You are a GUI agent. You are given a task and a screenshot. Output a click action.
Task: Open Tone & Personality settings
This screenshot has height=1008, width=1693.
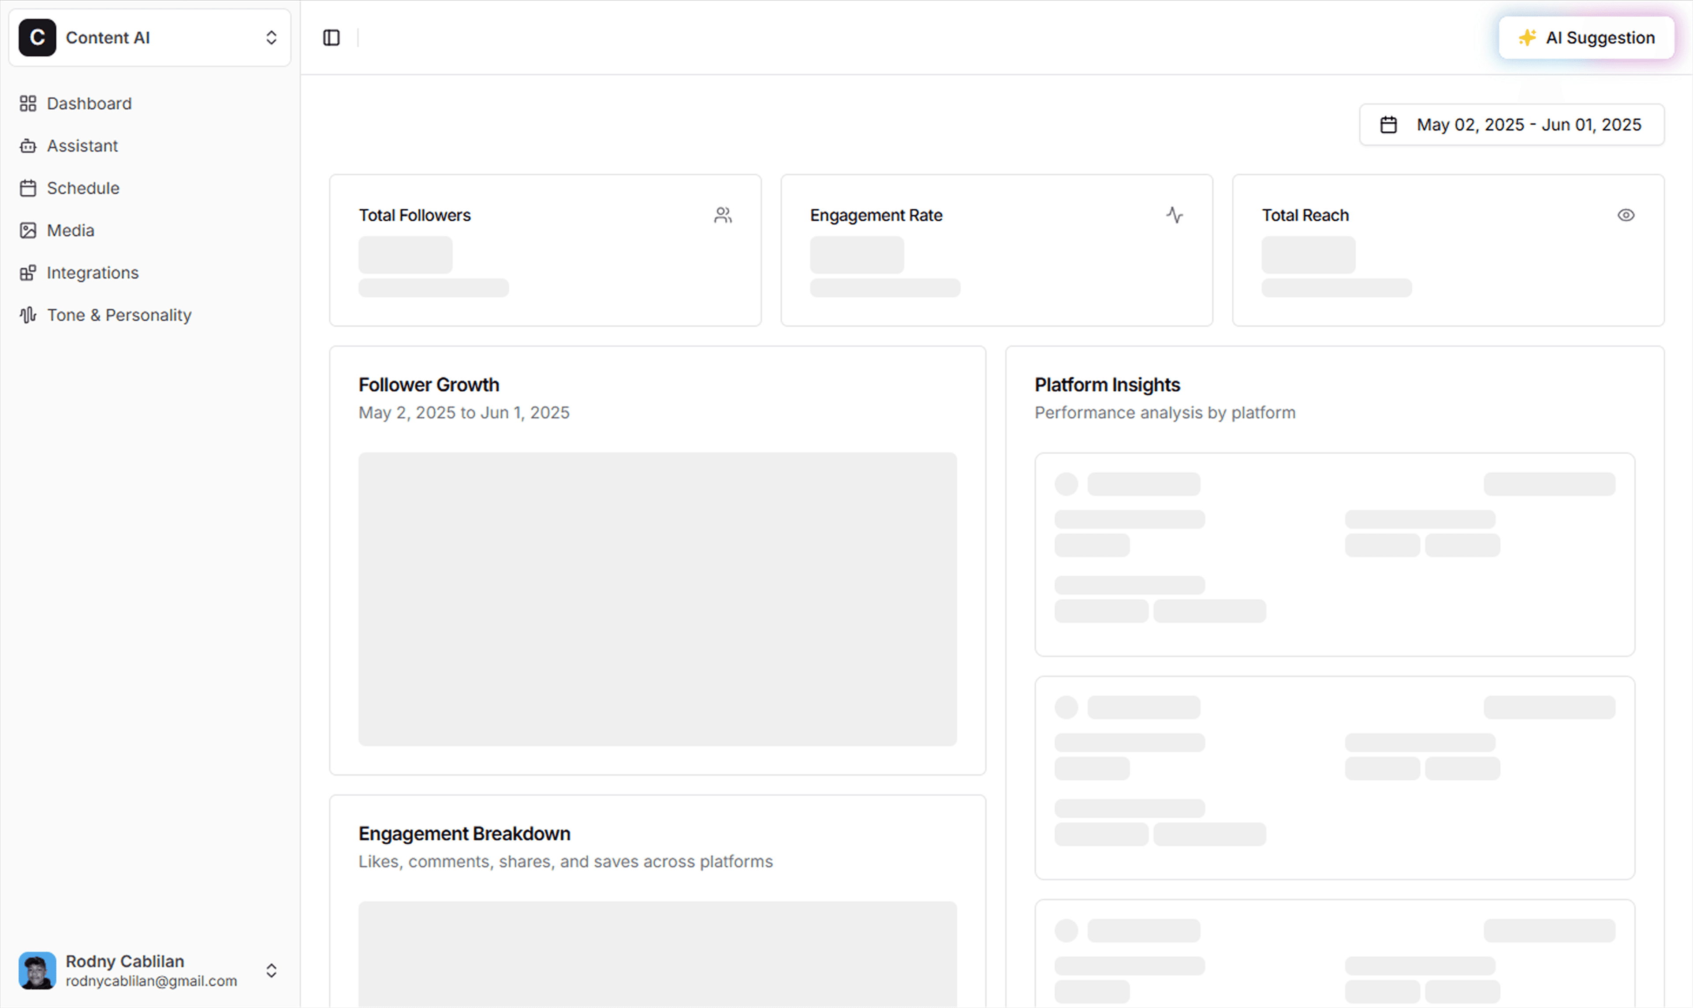pyautogui.click(x=149, y=315)
